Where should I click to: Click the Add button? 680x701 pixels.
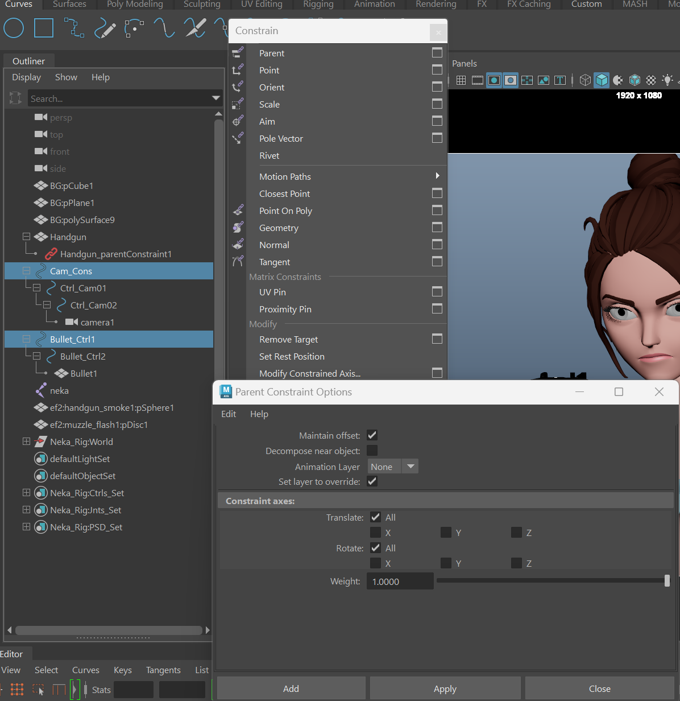click(x=291, y=688)
